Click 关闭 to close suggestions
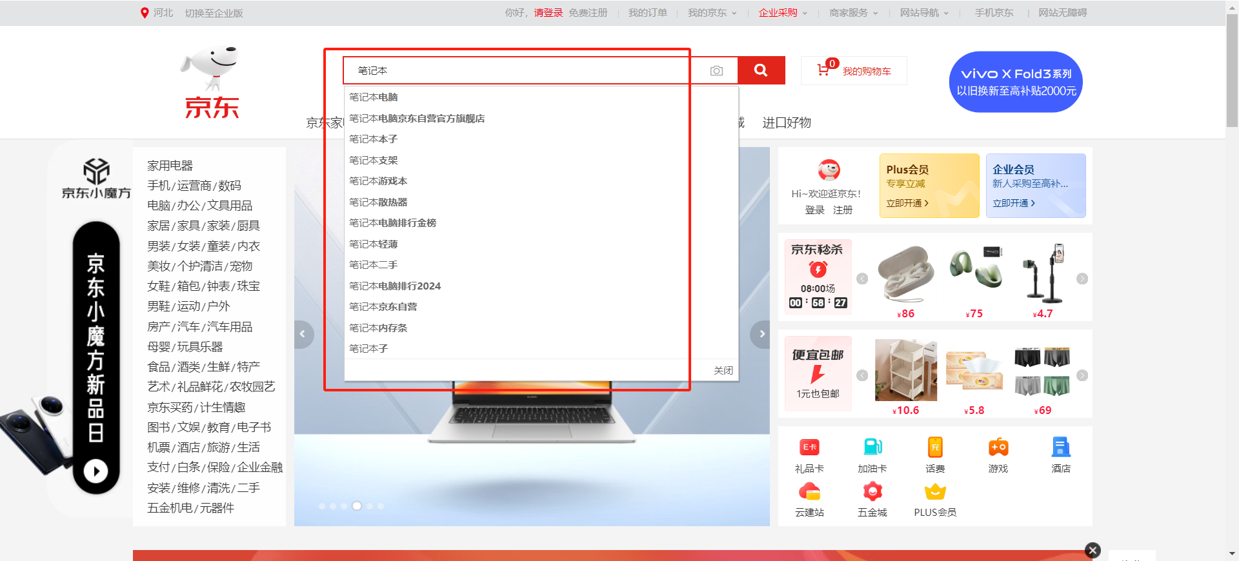This screenshot has width=1239, height=561. 723,371
